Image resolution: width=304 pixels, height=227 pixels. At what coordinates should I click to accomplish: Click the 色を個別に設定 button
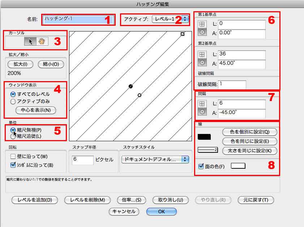pos(250,132)
